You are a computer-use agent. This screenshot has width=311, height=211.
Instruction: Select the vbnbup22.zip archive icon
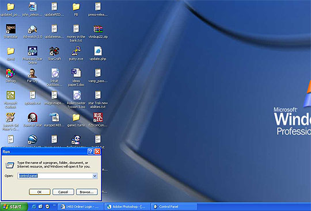[98, 29]
